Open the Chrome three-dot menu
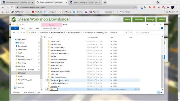180x101 pixels. point(177,8)
